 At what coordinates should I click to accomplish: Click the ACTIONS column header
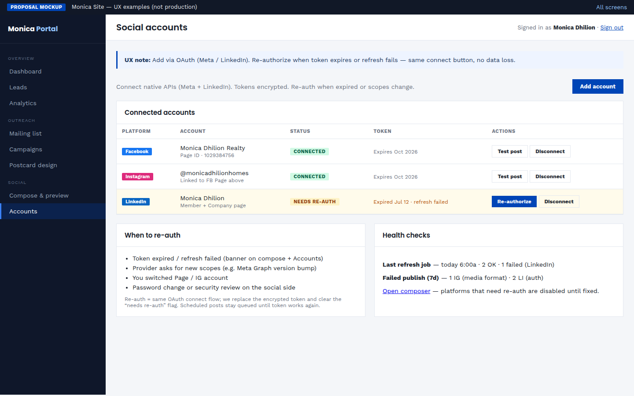click(503, 131)
